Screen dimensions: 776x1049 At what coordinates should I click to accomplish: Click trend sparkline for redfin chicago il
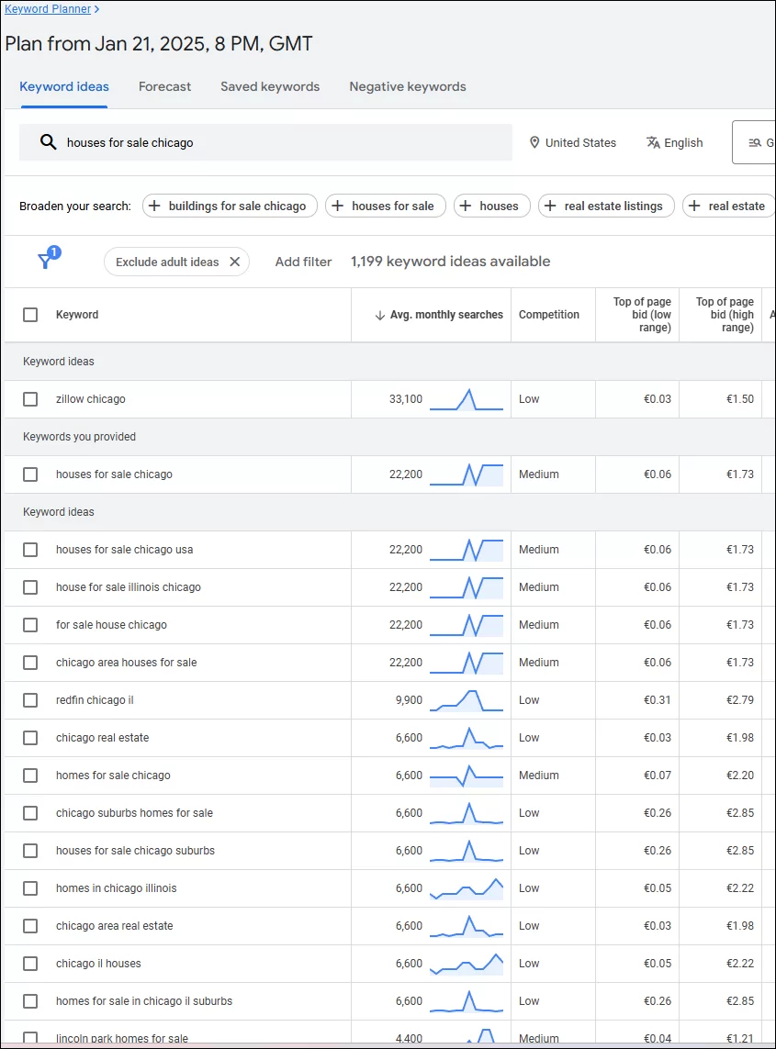466,700
